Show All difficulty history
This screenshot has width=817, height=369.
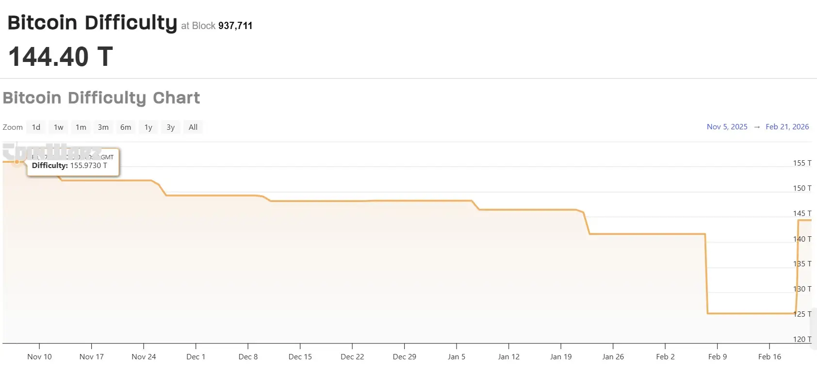(193, 127)
